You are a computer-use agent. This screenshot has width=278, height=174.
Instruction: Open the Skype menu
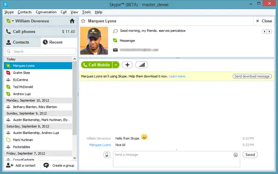(9, 12)
